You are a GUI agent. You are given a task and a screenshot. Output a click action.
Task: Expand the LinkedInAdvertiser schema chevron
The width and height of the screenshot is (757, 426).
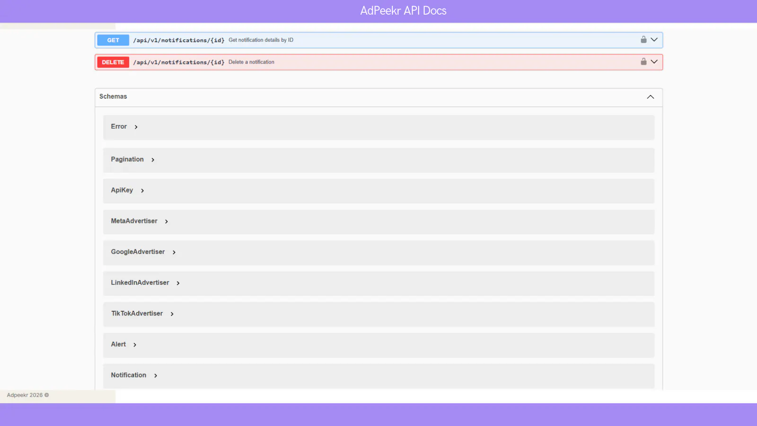178,283
